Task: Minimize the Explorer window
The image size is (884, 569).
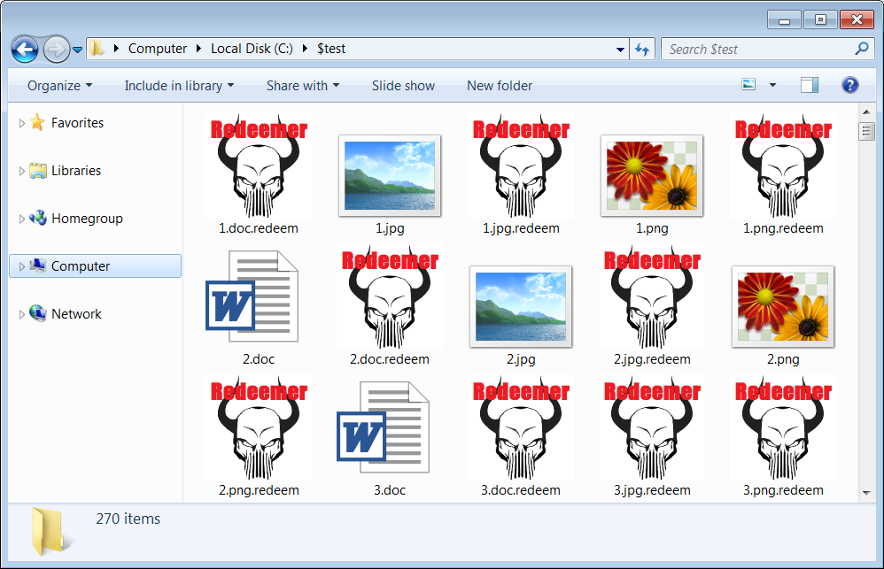Action: pos(784,19)
